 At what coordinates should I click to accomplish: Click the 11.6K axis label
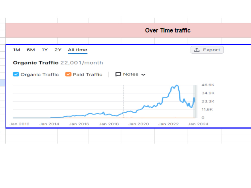(207, 110)
